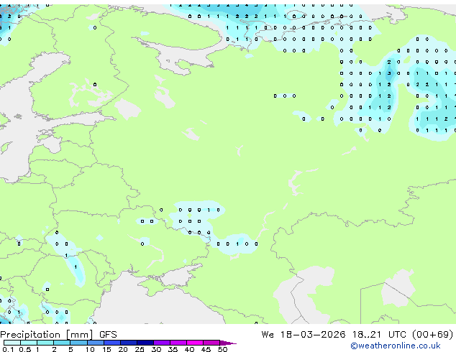
Task: Click the '50' legend scale label
Action: click(x=222, y=349)
